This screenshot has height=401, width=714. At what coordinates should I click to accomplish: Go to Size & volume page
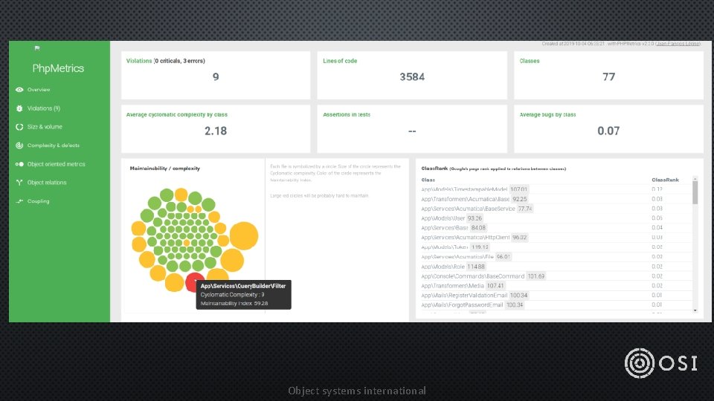pyautogui.click(x=45, y=127)
